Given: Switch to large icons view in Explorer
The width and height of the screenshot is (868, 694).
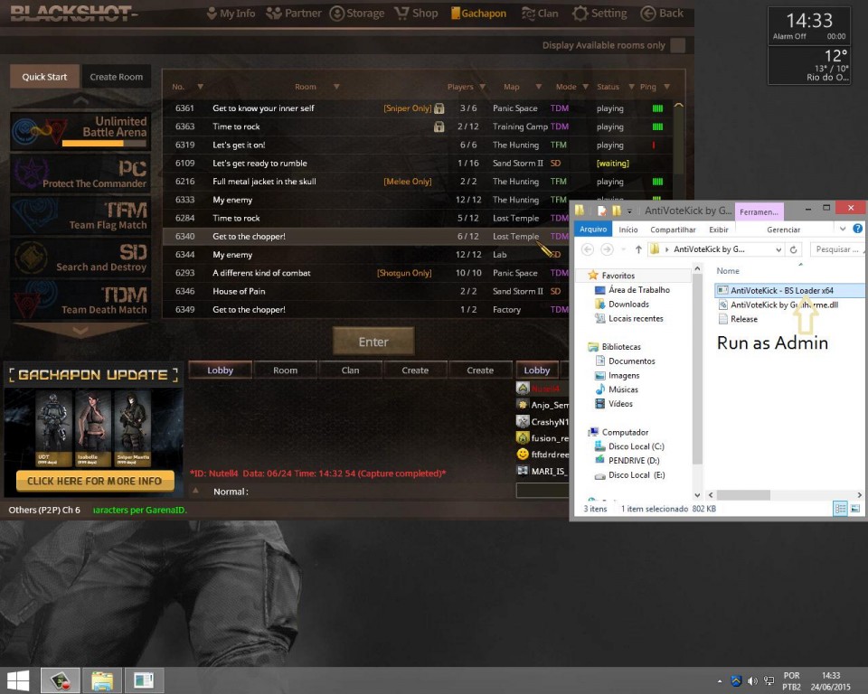Looking at the screenshot, I should pyautogui.click(x=856, y=509).
